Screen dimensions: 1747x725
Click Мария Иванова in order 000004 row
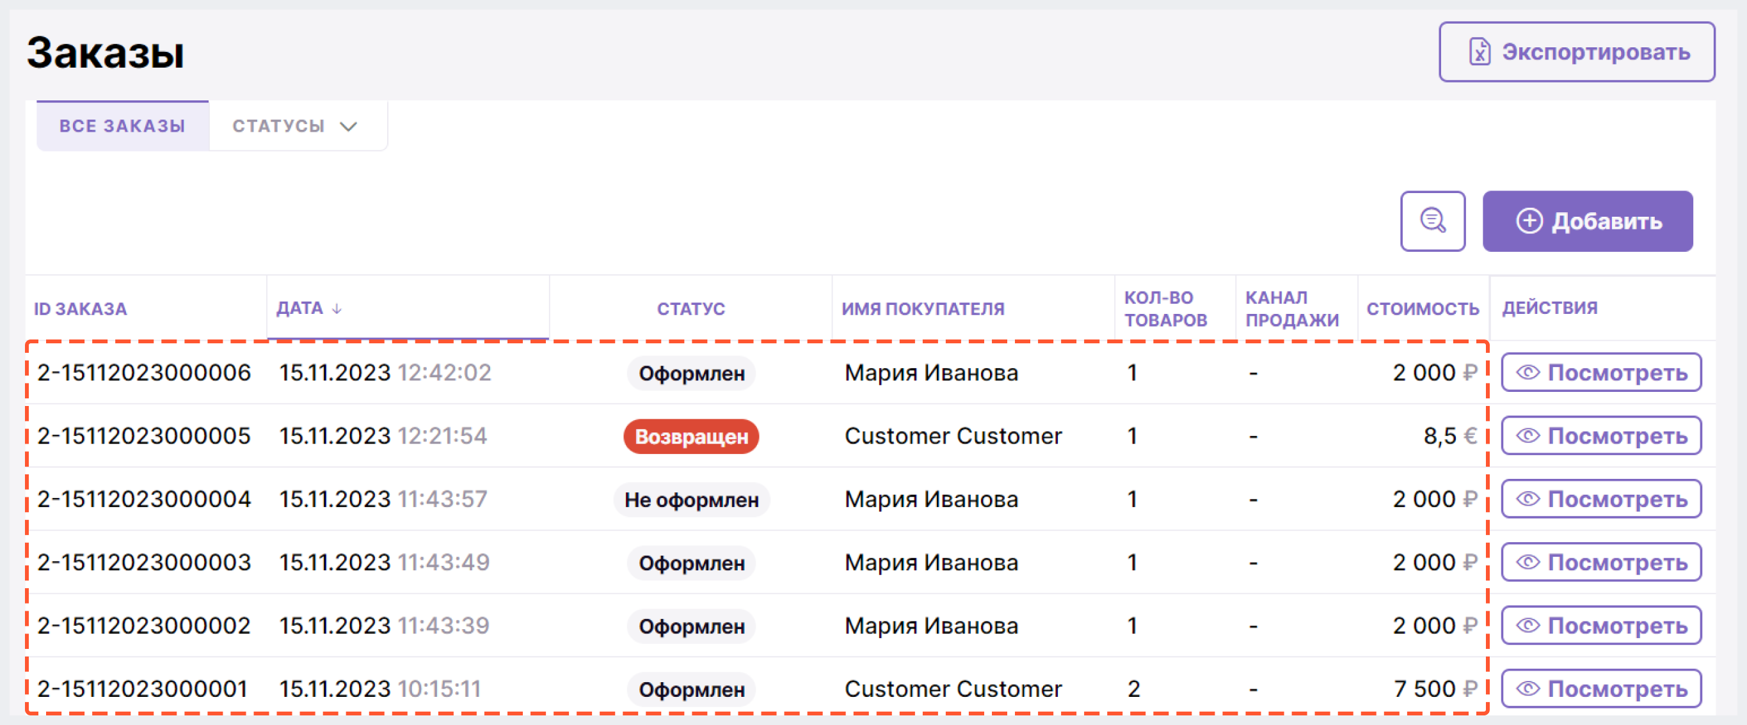931,499
